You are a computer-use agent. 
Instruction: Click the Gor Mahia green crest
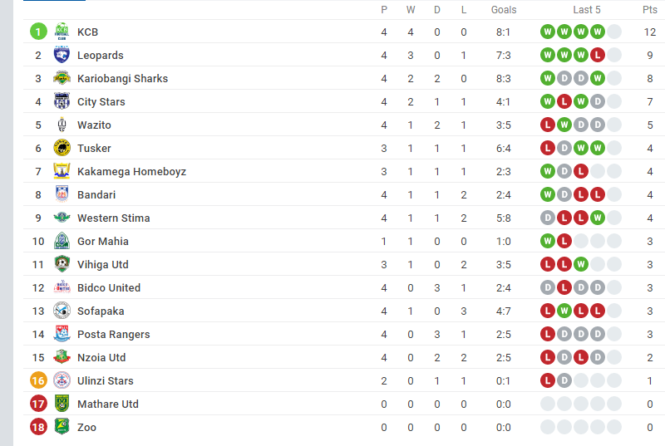[x=62, y=241]
